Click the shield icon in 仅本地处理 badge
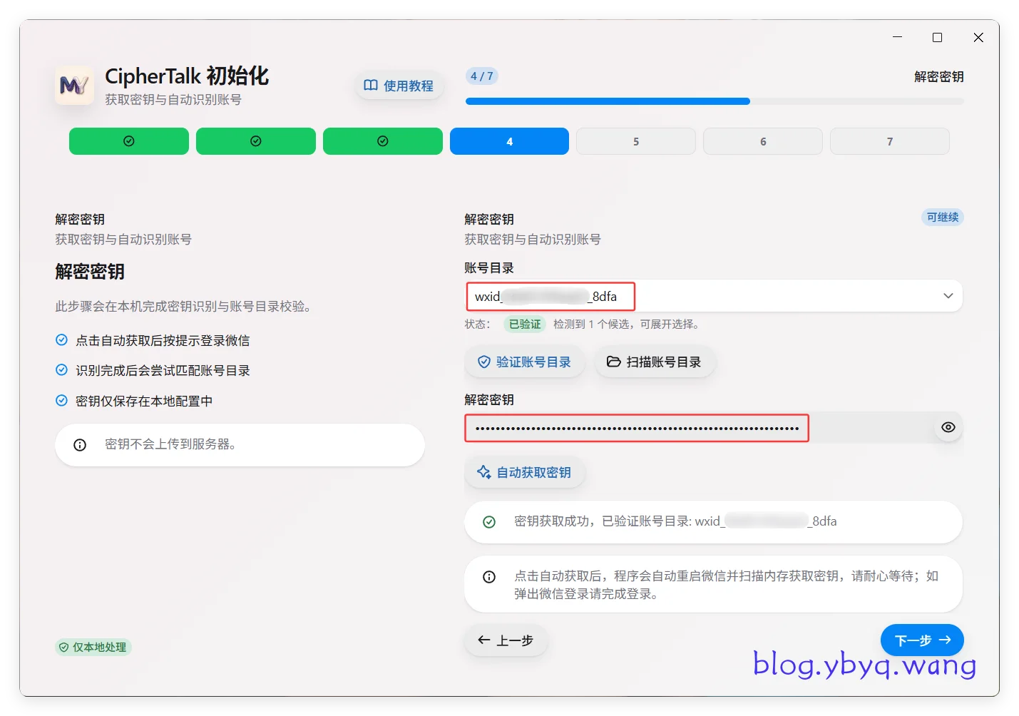The width and height of the screenshot is (1019, 716). pos(64,647)
